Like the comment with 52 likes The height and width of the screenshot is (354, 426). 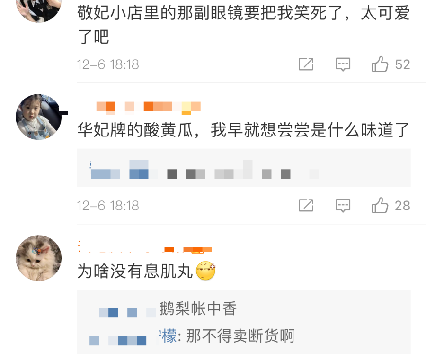[380, 64]
